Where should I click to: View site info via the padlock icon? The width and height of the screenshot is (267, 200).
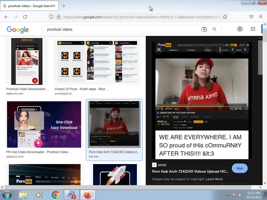59,17
